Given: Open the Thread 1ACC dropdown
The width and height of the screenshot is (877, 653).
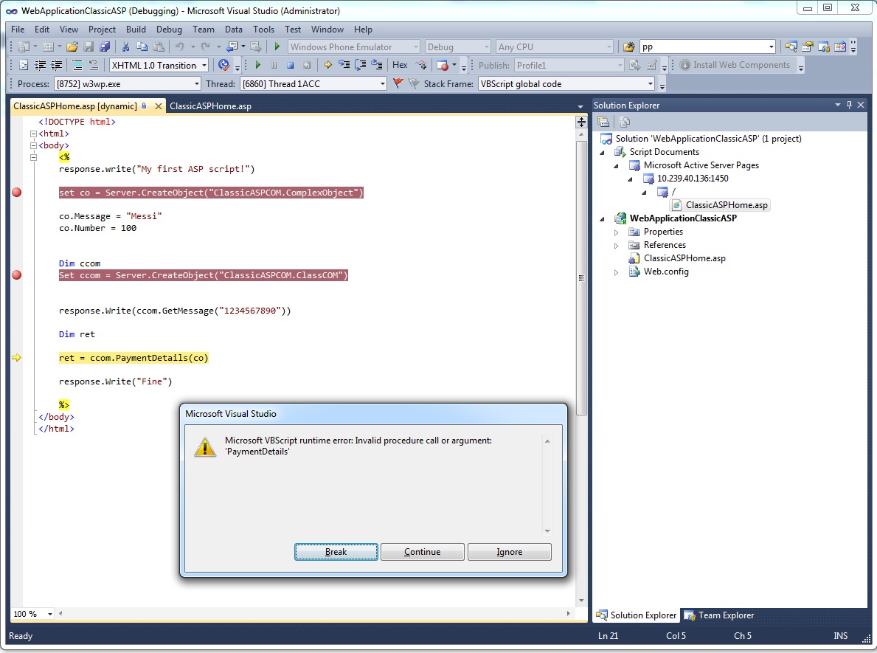Looking at the screenshot, I should [383, 84].
